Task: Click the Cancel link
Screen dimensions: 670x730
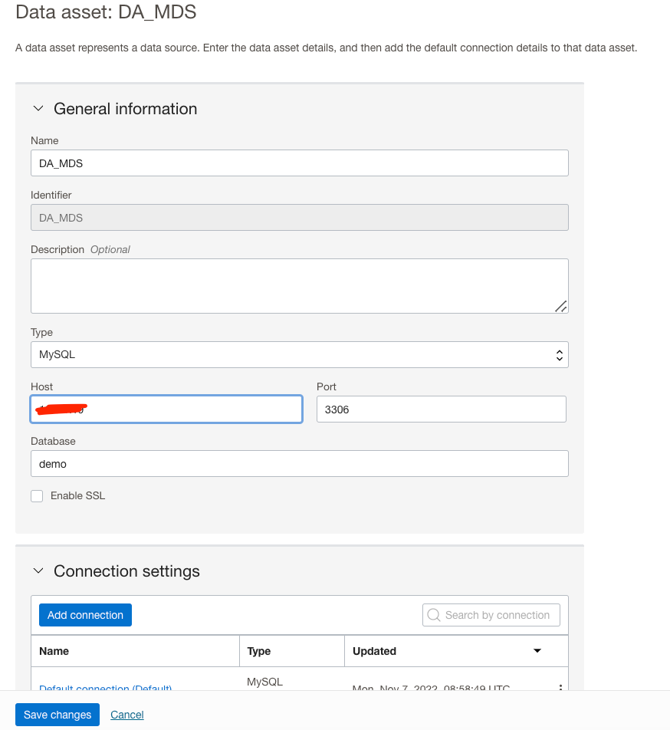Action: [x=127, y=715]
